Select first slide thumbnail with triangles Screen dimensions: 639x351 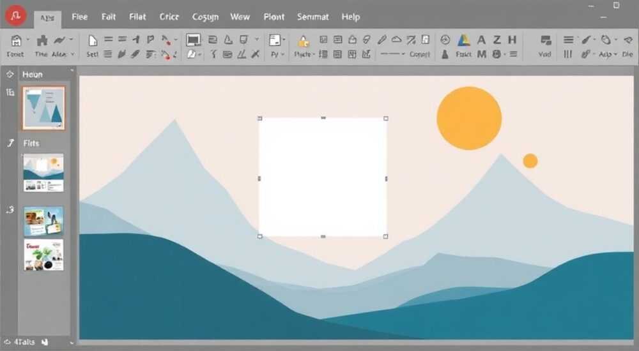tap(43, 108)
